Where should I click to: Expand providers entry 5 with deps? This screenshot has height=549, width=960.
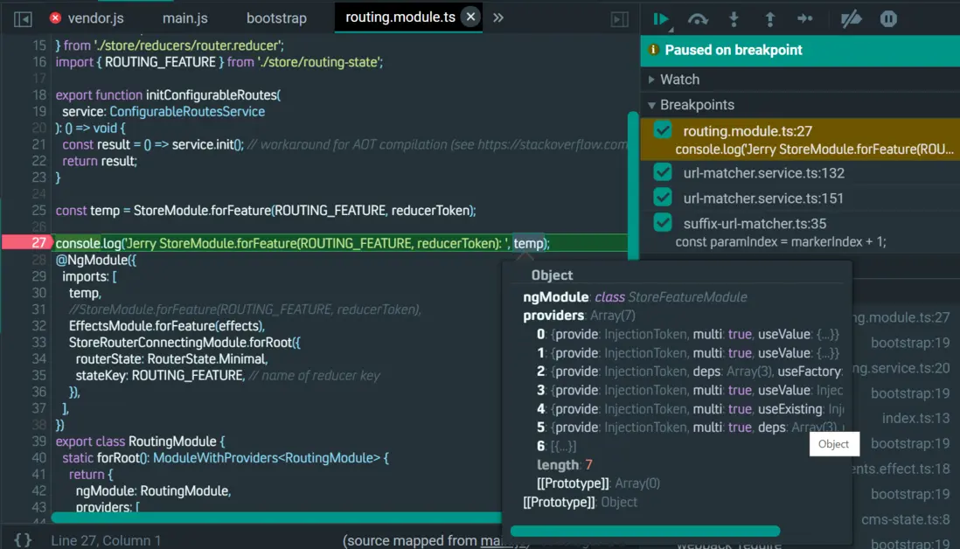[691, 427]
